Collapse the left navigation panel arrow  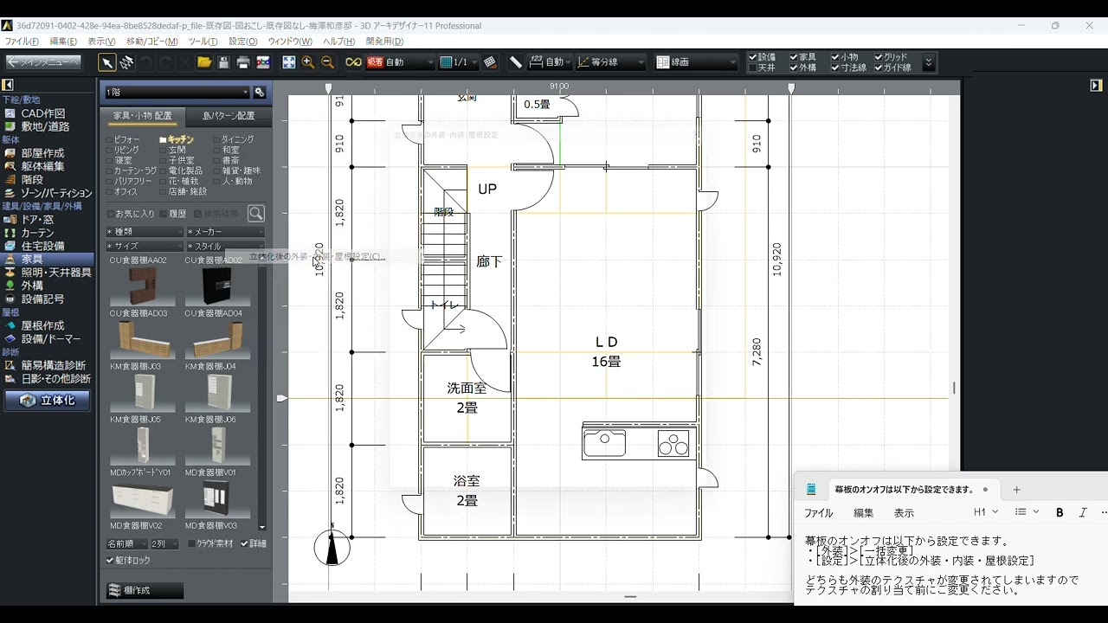[x=8, y=85]
